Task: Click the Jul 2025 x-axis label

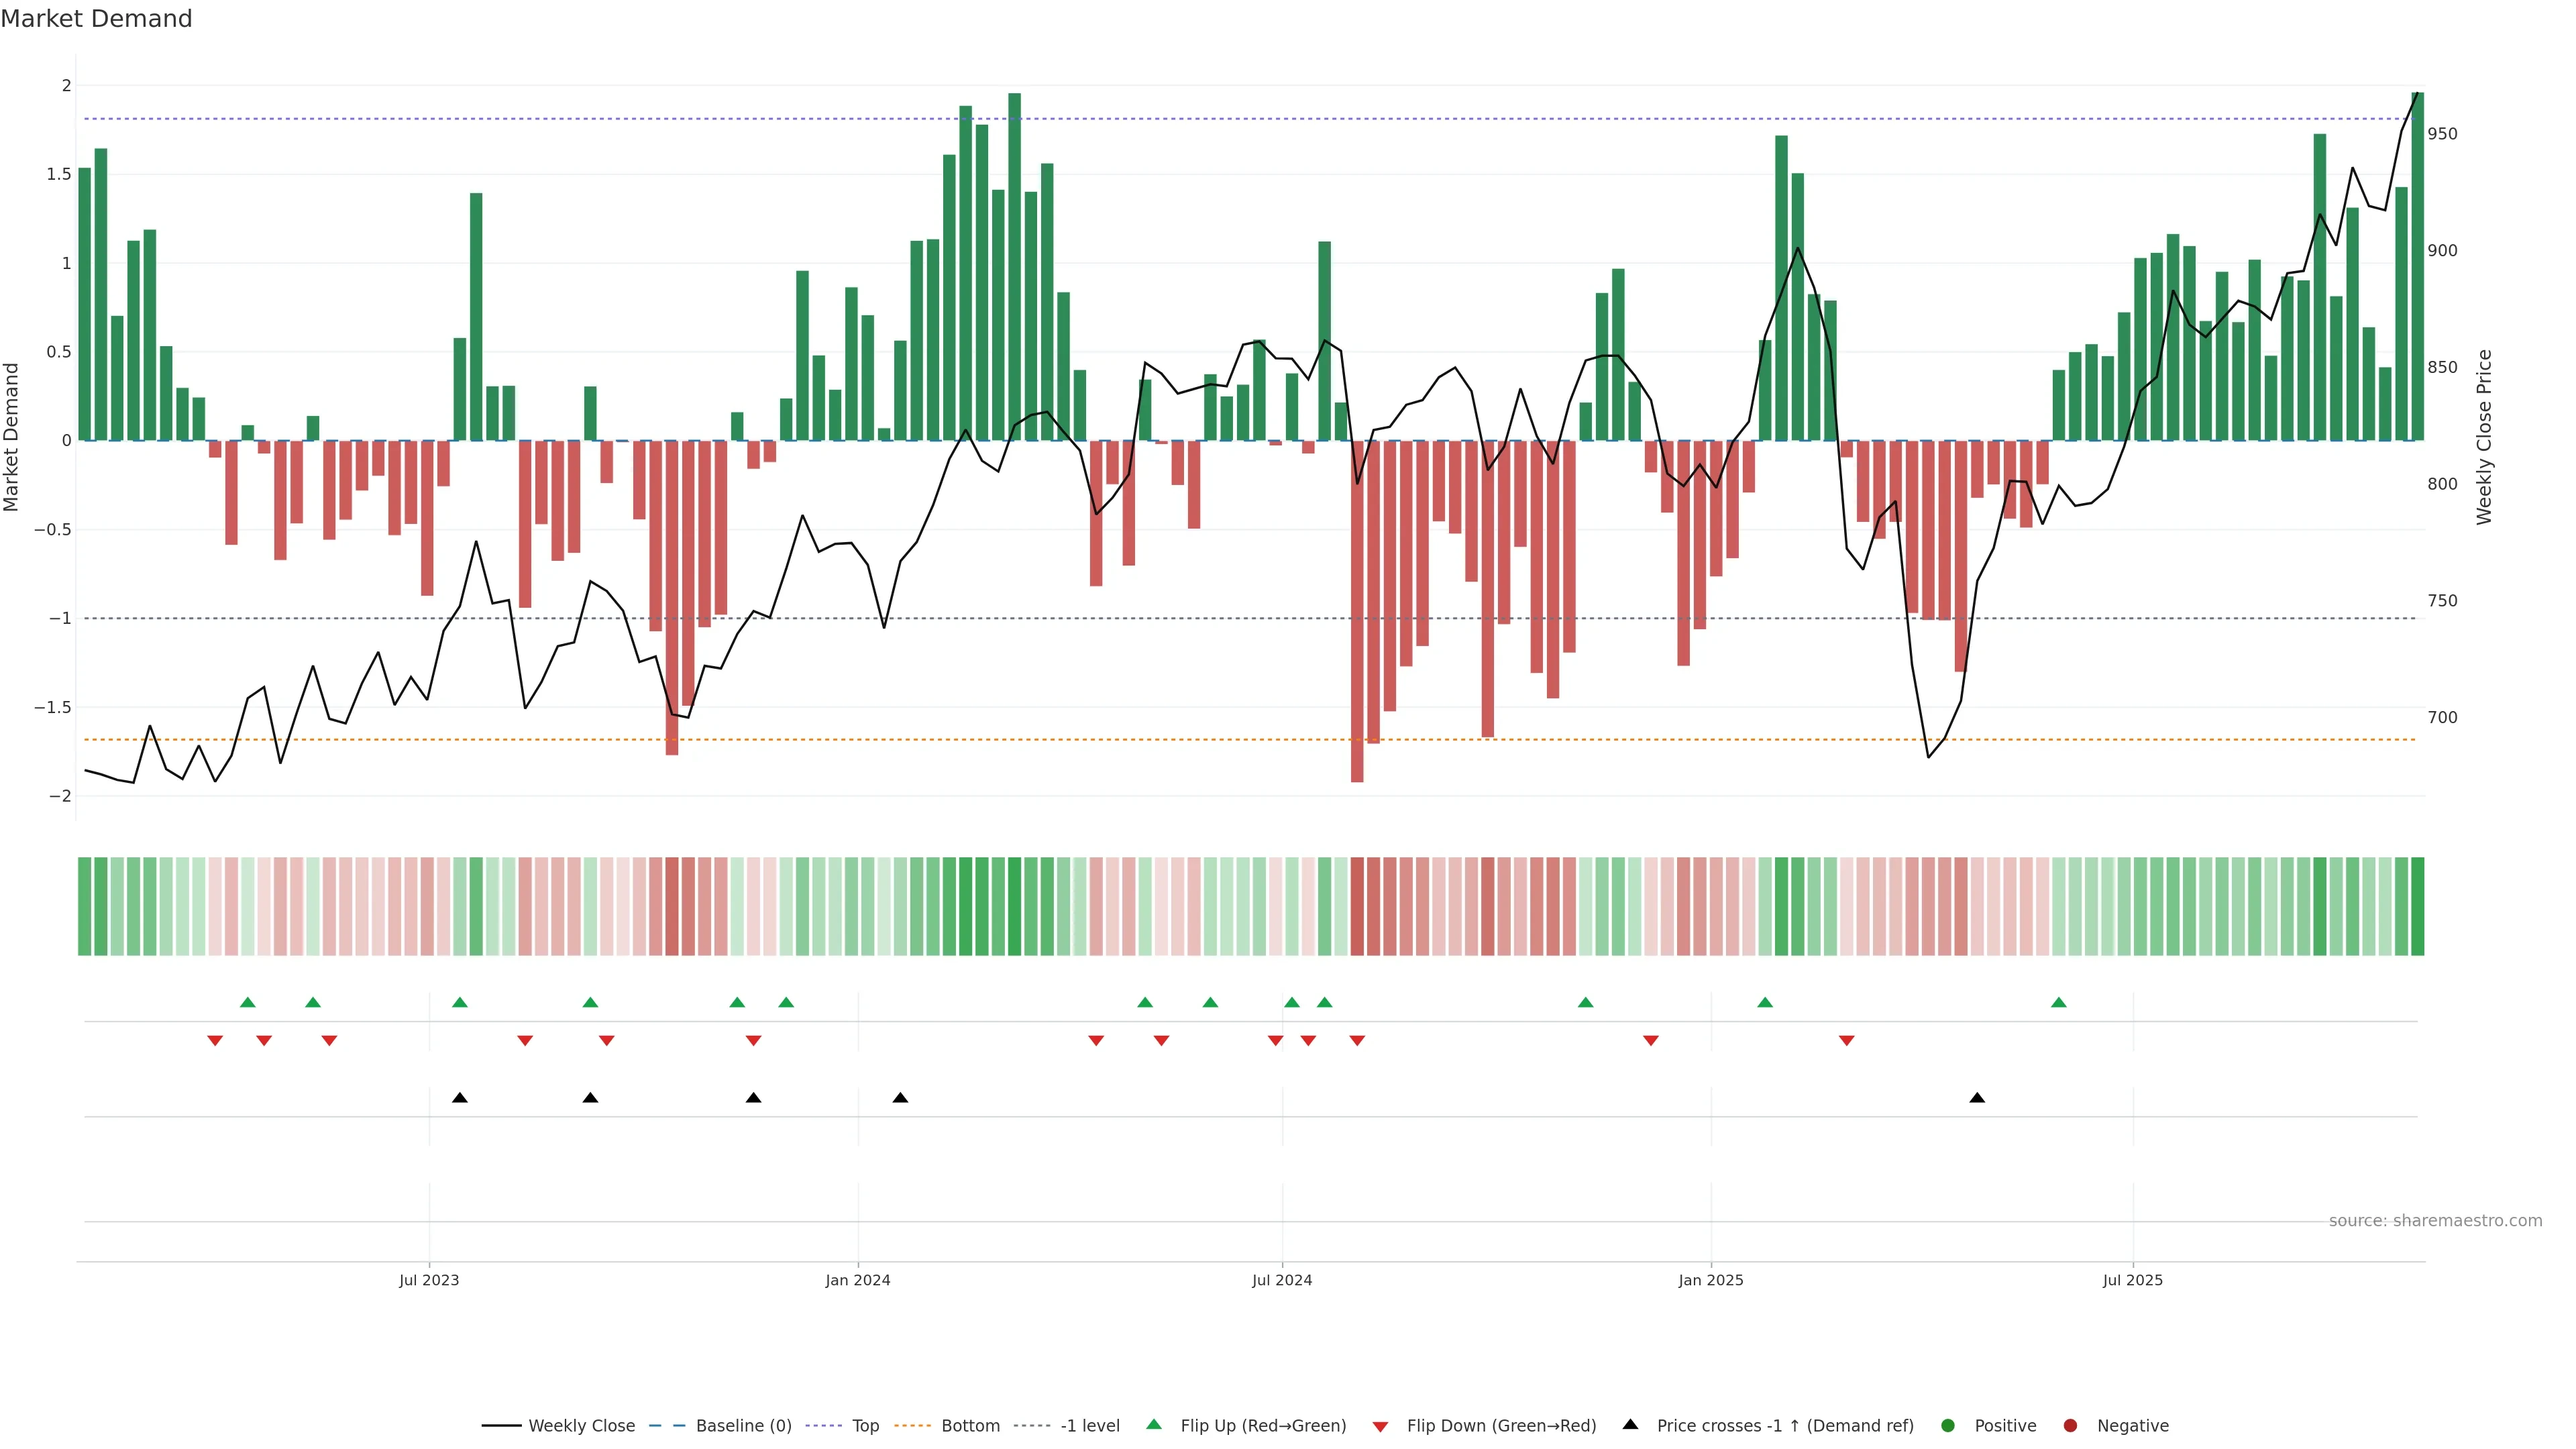Action: tap(2132, 1280)
